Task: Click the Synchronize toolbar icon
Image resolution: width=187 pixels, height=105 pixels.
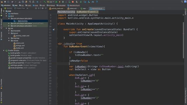Action: [8, 2]
